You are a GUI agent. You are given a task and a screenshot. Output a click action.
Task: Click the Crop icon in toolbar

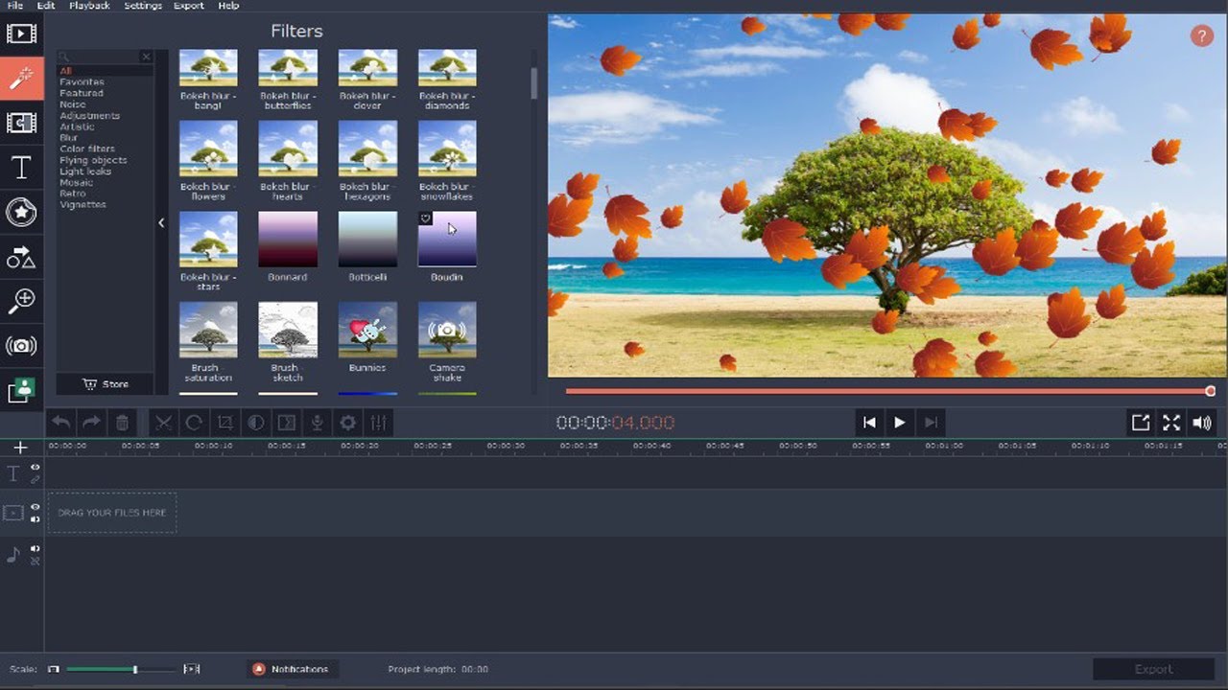click(x=224, y=423)
